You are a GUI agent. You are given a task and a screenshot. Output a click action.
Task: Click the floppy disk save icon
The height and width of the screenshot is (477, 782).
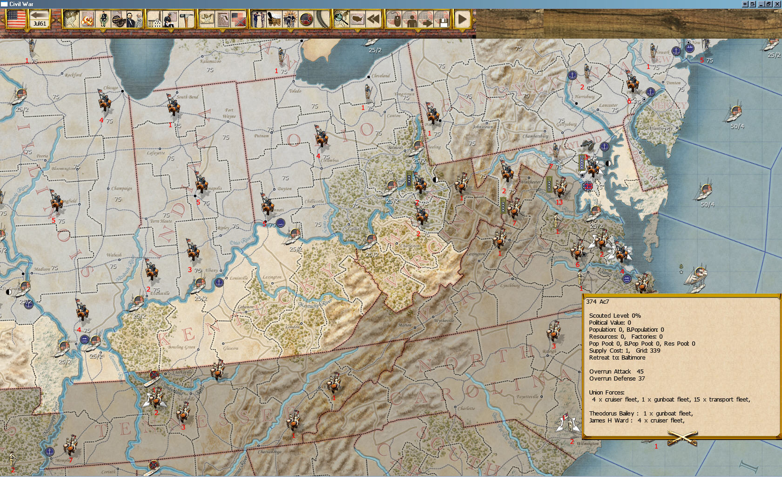point(442,20)
